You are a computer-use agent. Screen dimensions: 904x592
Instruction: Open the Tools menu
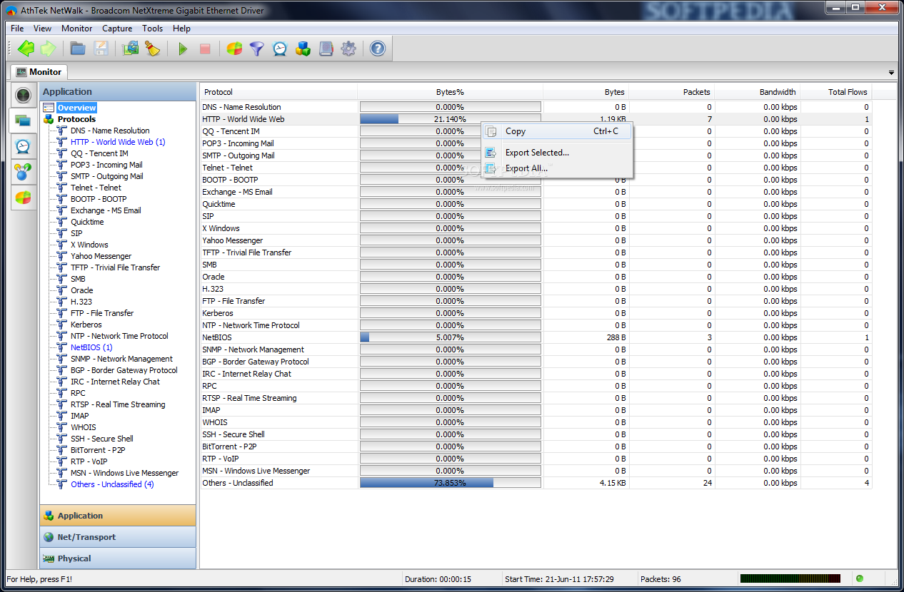point(152,29)
